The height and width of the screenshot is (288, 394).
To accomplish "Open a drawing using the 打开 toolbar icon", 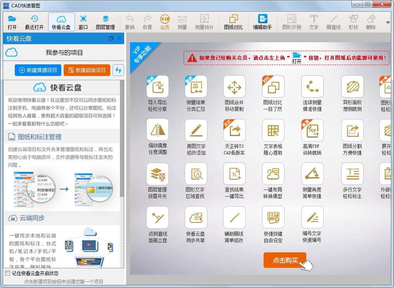I will (12, 22).
